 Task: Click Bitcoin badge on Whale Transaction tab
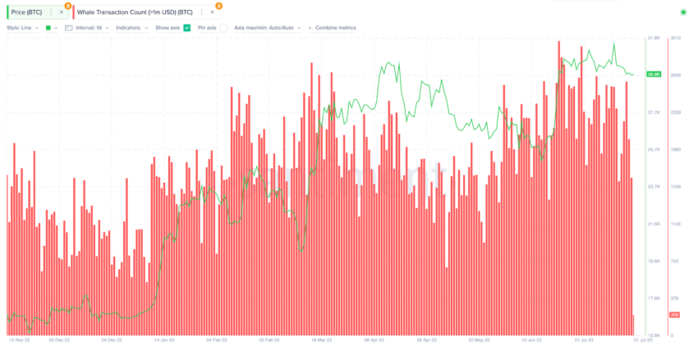[x=218, y=6]
